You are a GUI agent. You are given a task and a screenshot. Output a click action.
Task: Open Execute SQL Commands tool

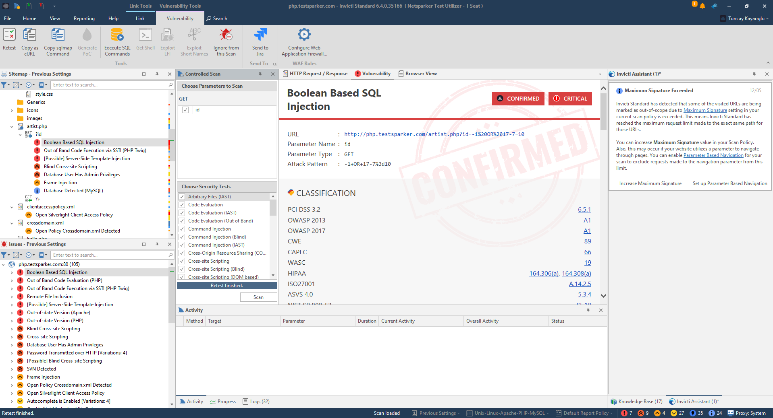point(117,42)
